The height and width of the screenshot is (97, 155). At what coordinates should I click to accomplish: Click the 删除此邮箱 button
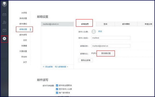click(86, 60)
